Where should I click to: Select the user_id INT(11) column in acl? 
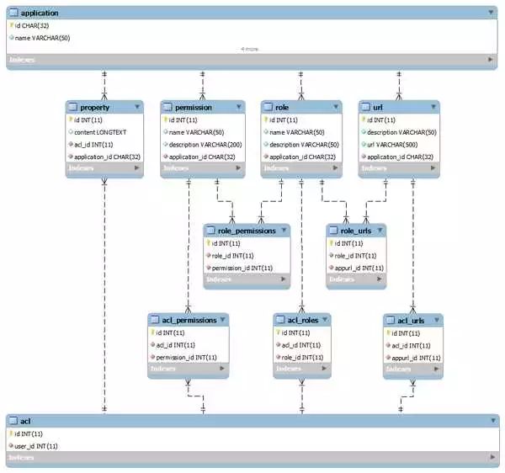pos(34,446)
